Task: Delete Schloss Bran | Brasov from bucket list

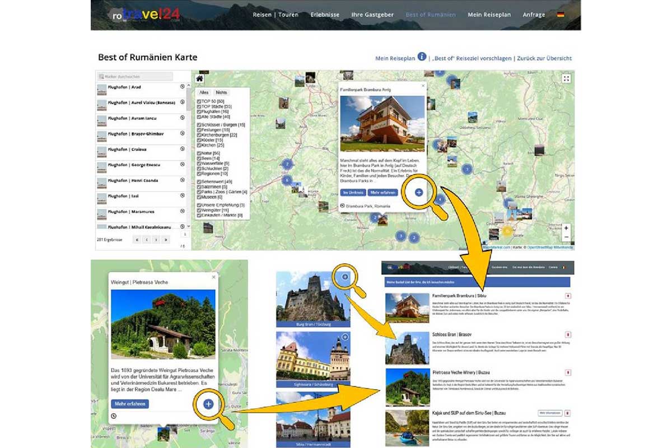Action: [568, 334]
